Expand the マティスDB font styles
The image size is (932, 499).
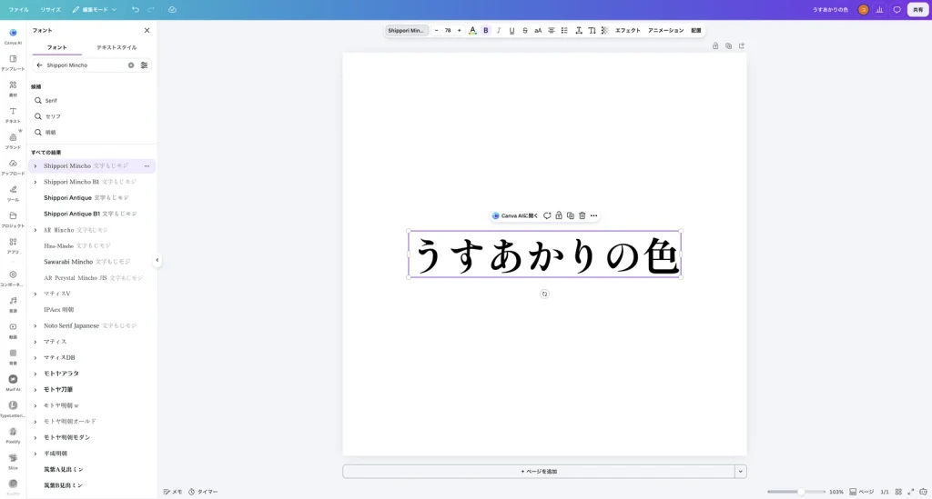[35, 358]
